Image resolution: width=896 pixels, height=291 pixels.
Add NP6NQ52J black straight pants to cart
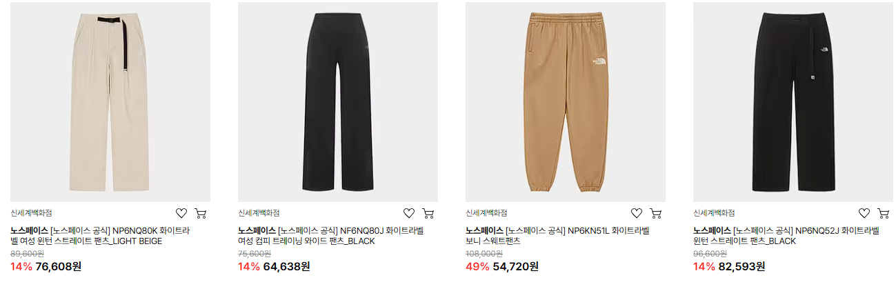tap(884, 213)
